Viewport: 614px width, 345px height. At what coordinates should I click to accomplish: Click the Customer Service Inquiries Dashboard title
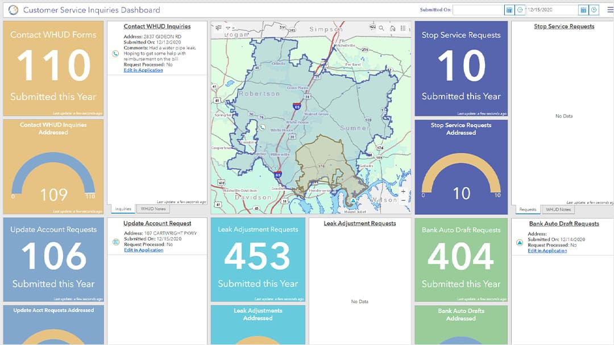click(91, 10)
